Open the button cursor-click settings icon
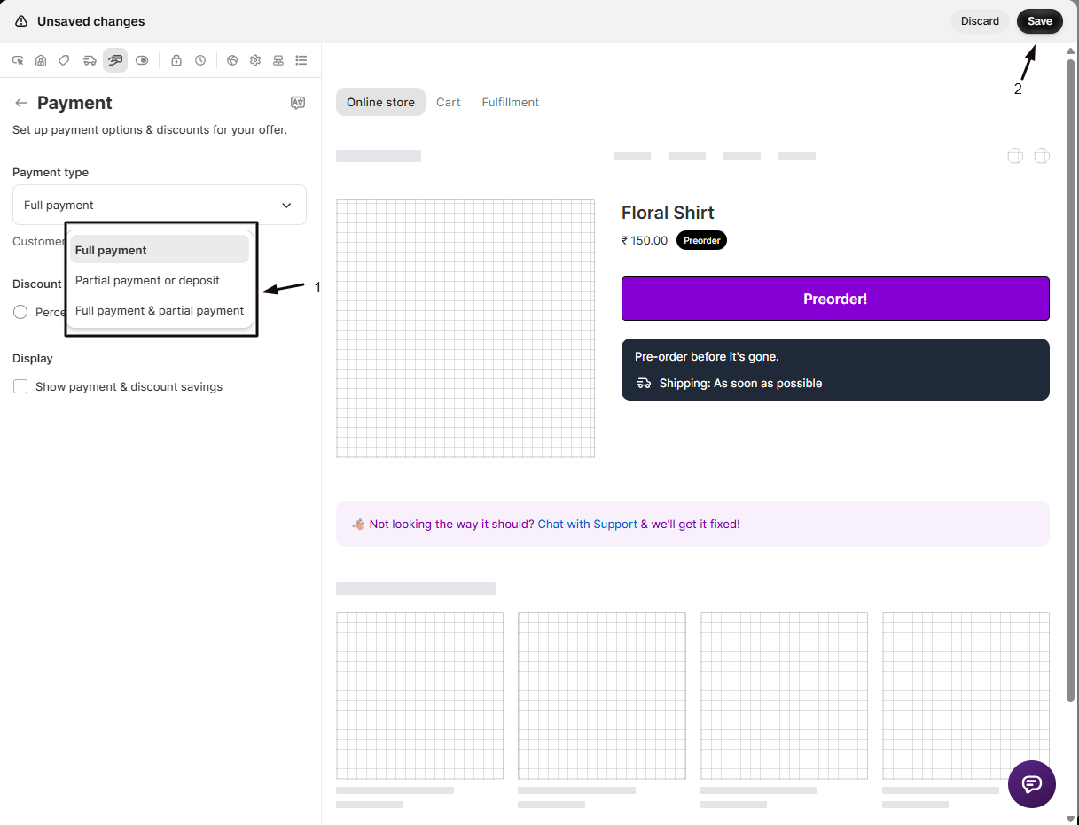Viewport: 1079px width, 825px height. tap(18, 60)
